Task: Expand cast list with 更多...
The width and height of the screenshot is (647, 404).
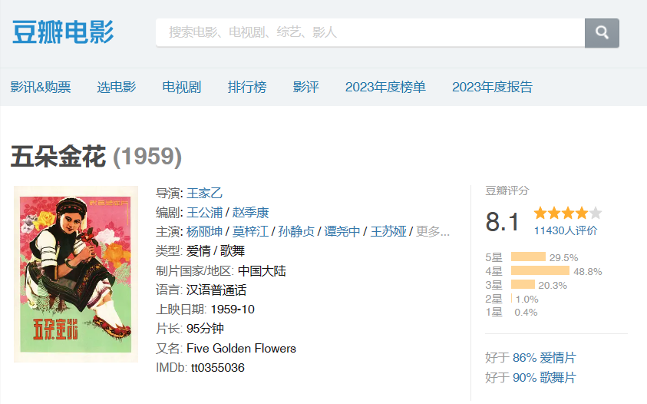Action: (433, 232)
